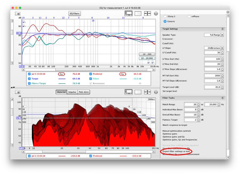
Task: Select the 3Sixty.3 equaliser radio button
Action: click(165, 16)
